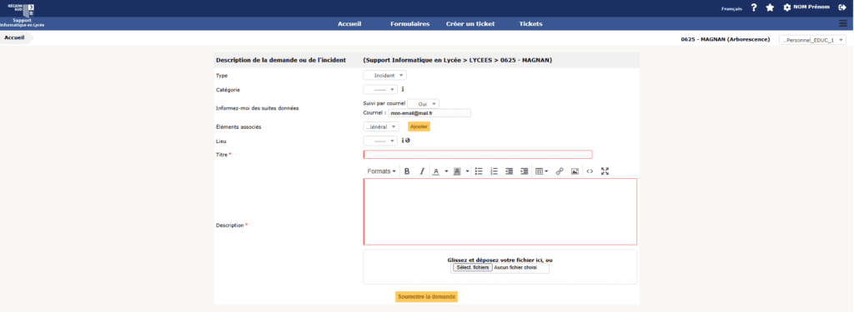Open settings gear beside NOM Prénom
The width and height of the screenshot is (854, 312).
[x=786, y=7]
